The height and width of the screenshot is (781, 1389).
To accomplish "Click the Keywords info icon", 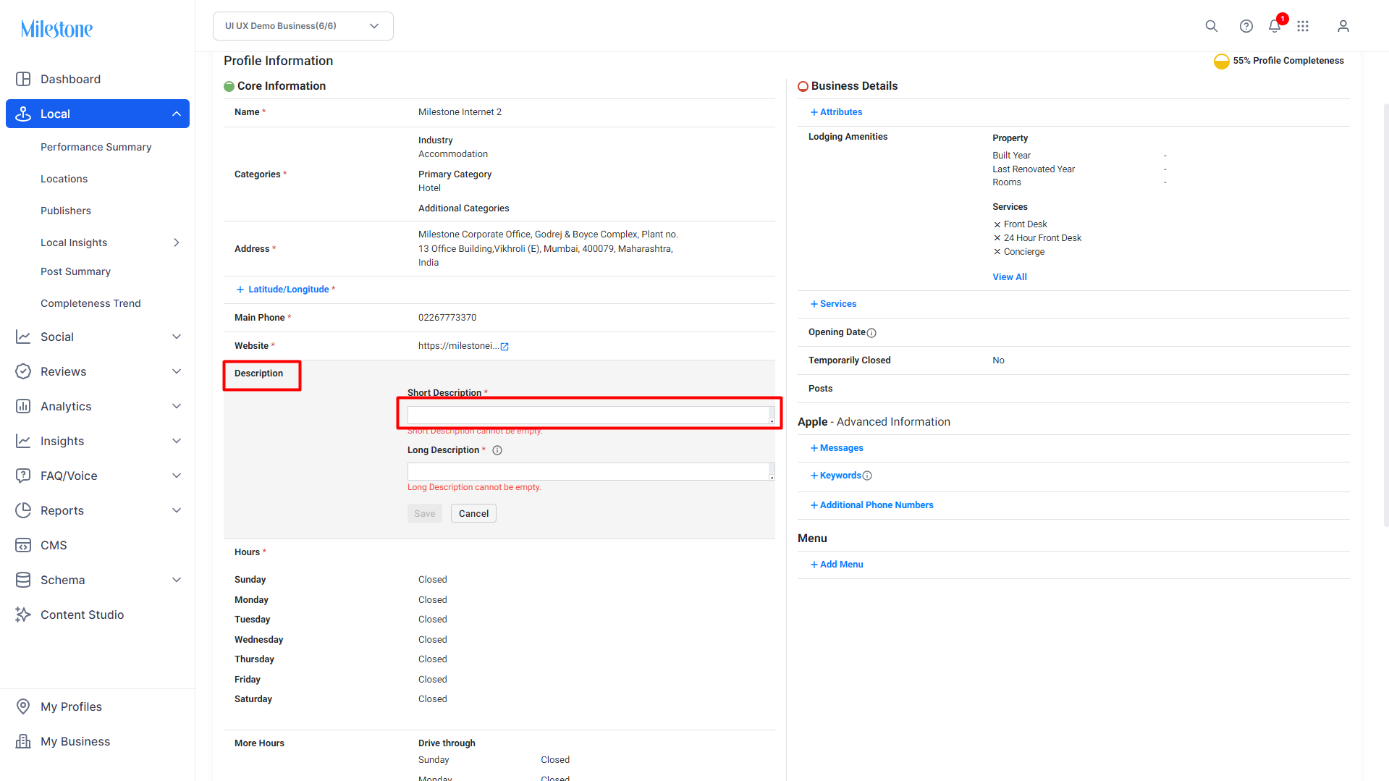I will pos(867,476).
